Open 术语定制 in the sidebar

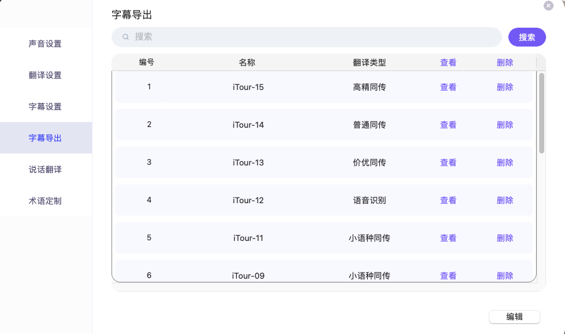tap(45, 201)
